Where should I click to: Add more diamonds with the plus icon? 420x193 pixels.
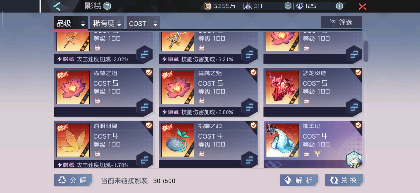(x=339, y=6)
